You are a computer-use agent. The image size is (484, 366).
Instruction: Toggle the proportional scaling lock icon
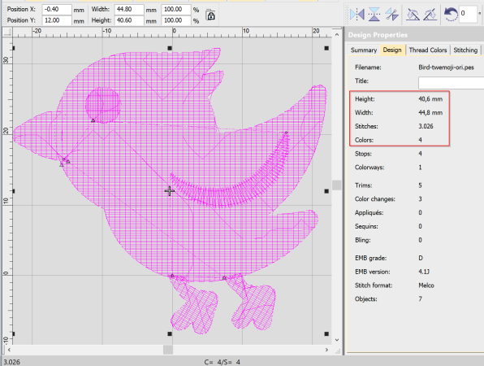(x=210, y=15)
